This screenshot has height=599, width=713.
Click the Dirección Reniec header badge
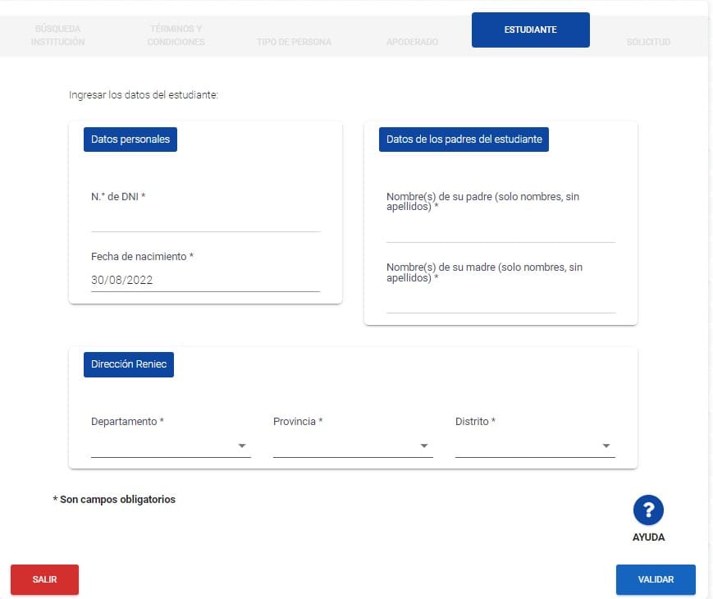coord(128,364)
